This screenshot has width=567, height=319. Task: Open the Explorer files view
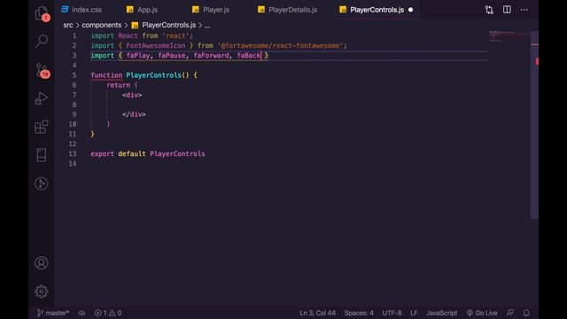[42, 13]
